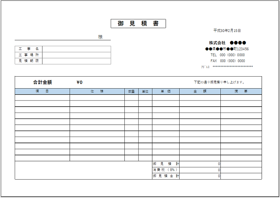Click the customer name line before 様
This screenshot has width=280, height=198.
pos(56,37)
